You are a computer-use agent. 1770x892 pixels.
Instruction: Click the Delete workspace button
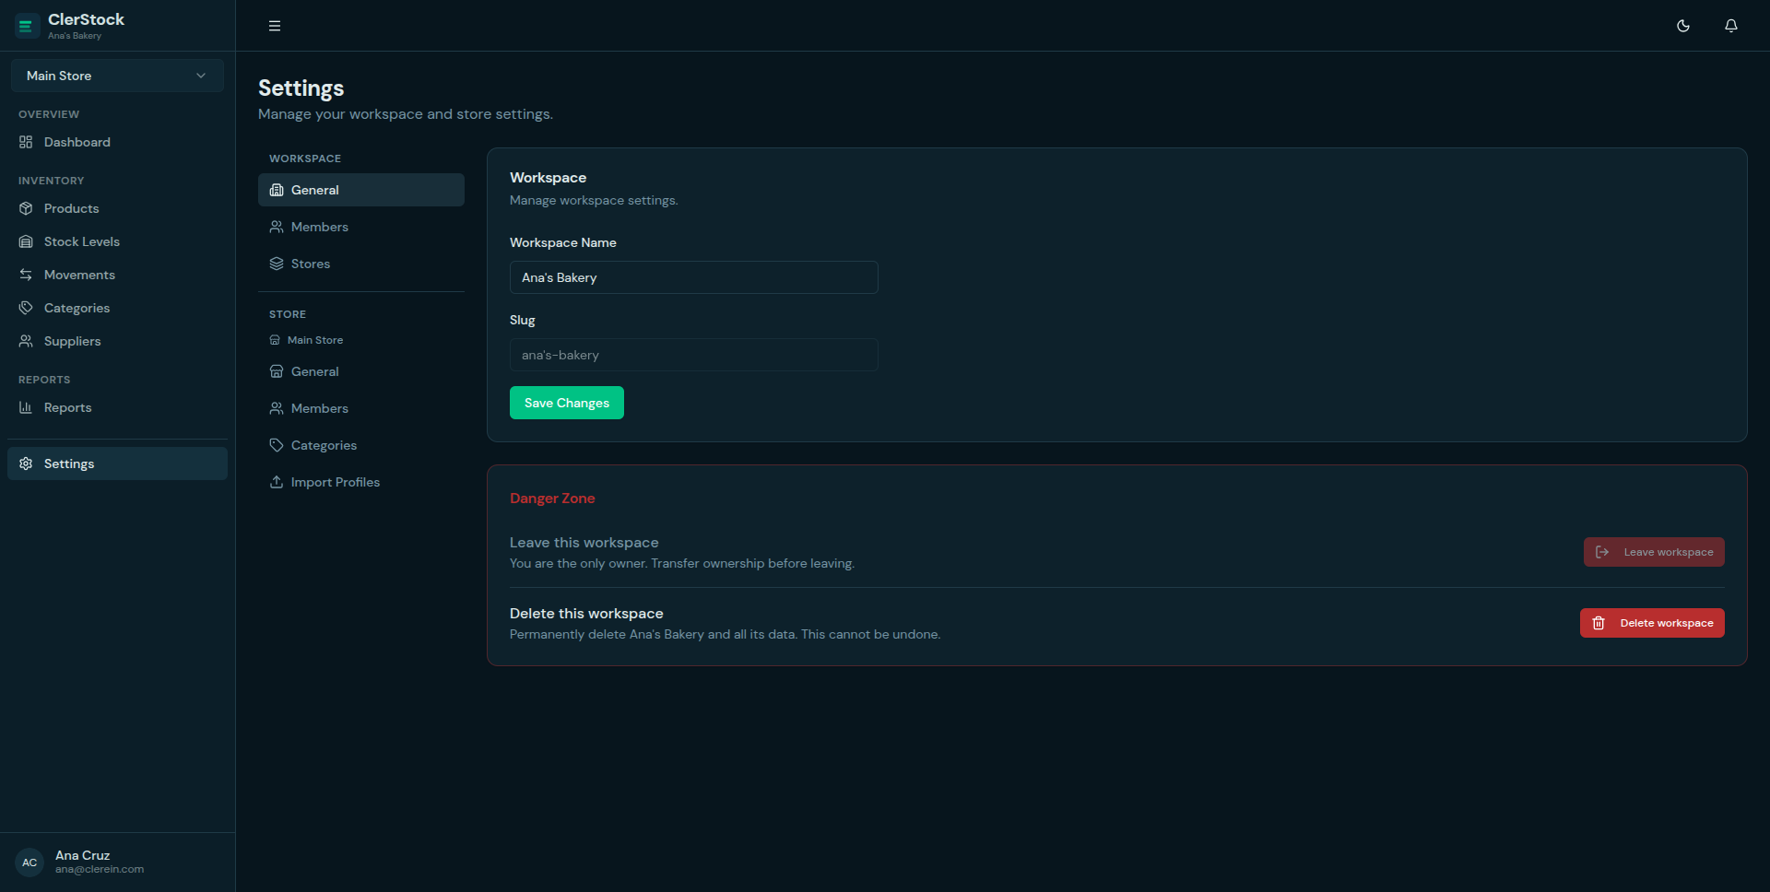(x=1651, y=623)
